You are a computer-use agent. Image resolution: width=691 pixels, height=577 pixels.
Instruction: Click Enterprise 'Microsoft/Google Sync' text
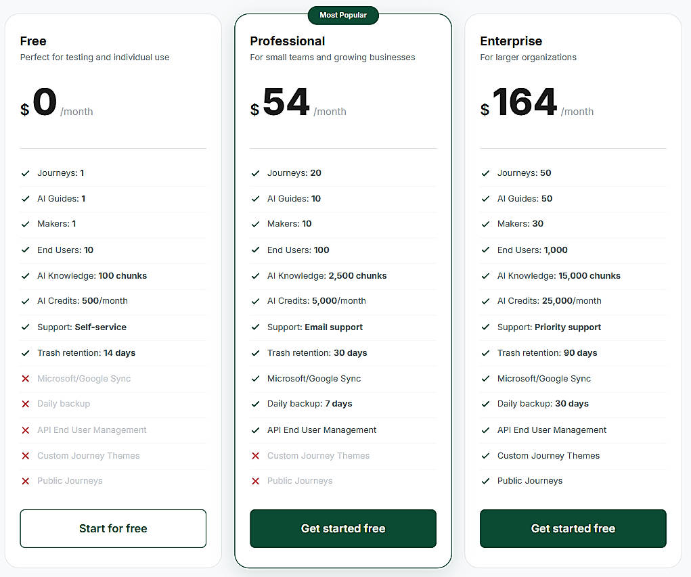pos(544,378)
